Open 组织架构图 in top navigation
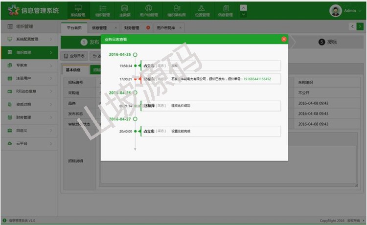 [x=177, y=11]
